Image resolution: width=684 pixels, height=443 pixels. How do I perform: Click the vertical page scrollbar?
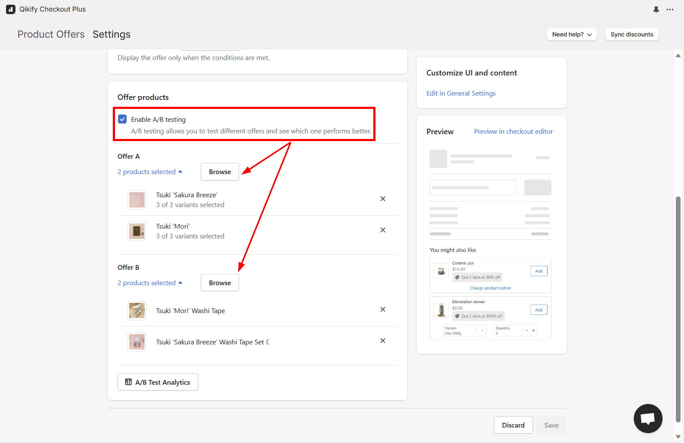pos(678,309)
